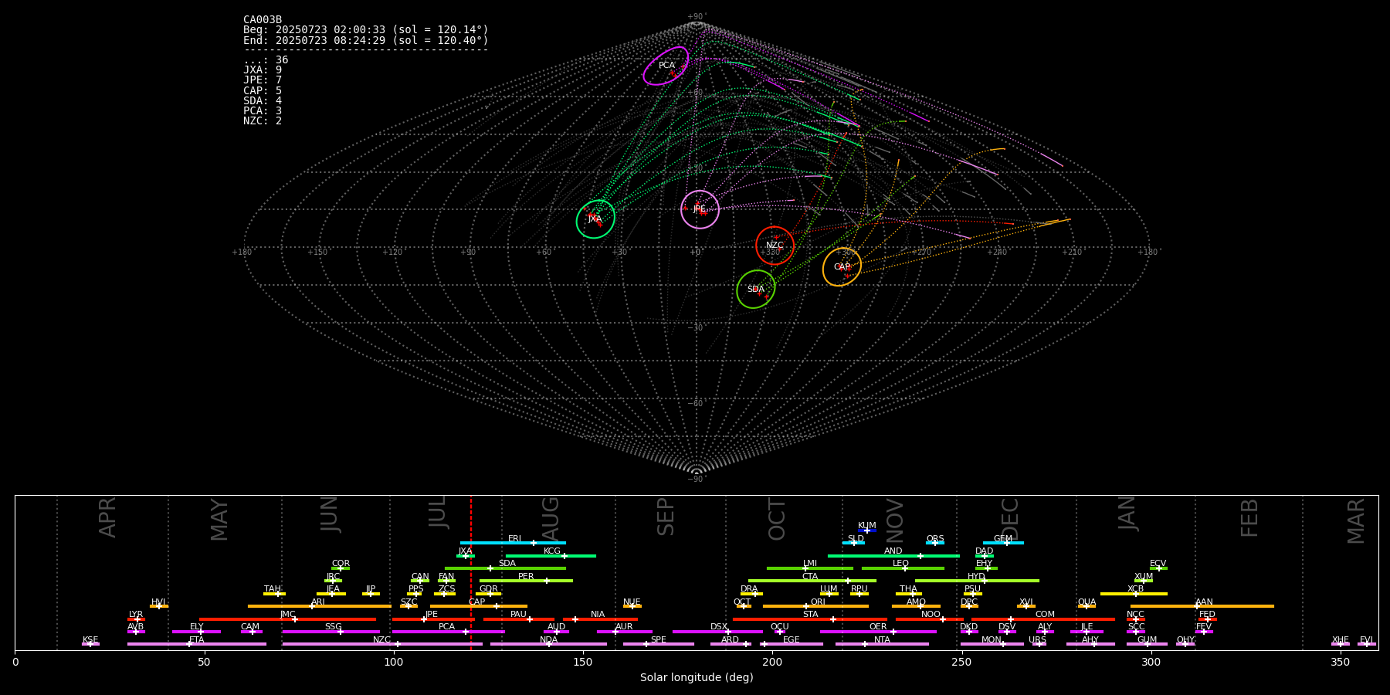Select the red COM shower bar in timeline
1390x695 pixels.
pyautogui.click(x=1043, y=619)
